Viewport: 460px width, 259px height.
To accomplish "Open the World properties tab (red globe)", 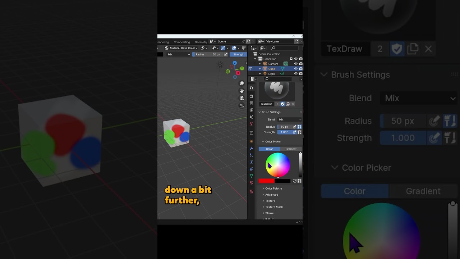I will click(252, 124).
